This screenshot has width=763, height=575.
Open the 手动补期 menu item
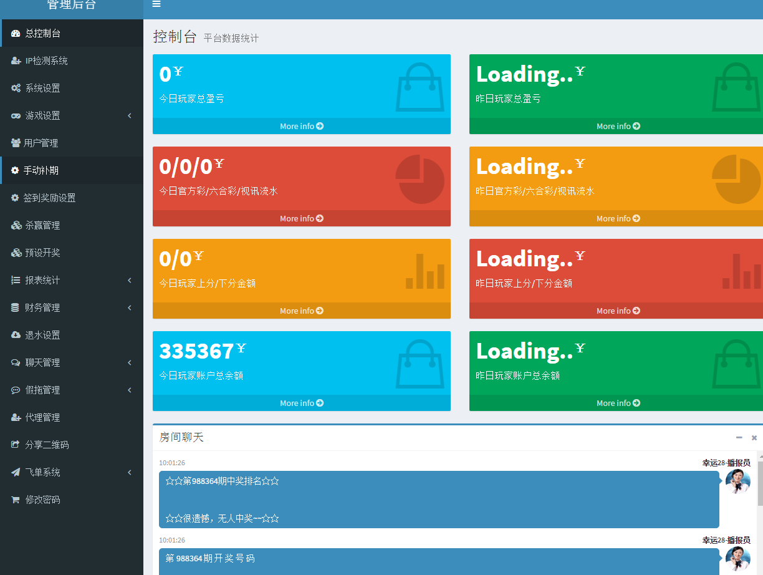(x=41, y=170)
